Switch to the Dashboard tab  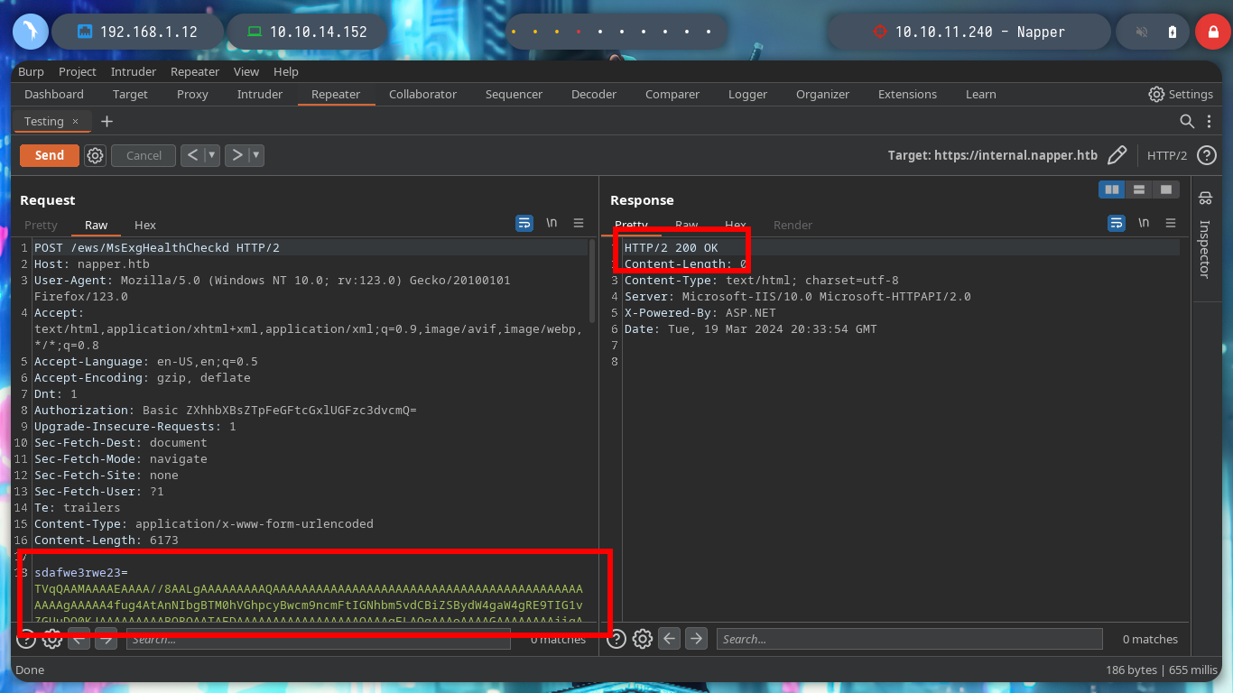pyautogui.click(x=54, y=94)
